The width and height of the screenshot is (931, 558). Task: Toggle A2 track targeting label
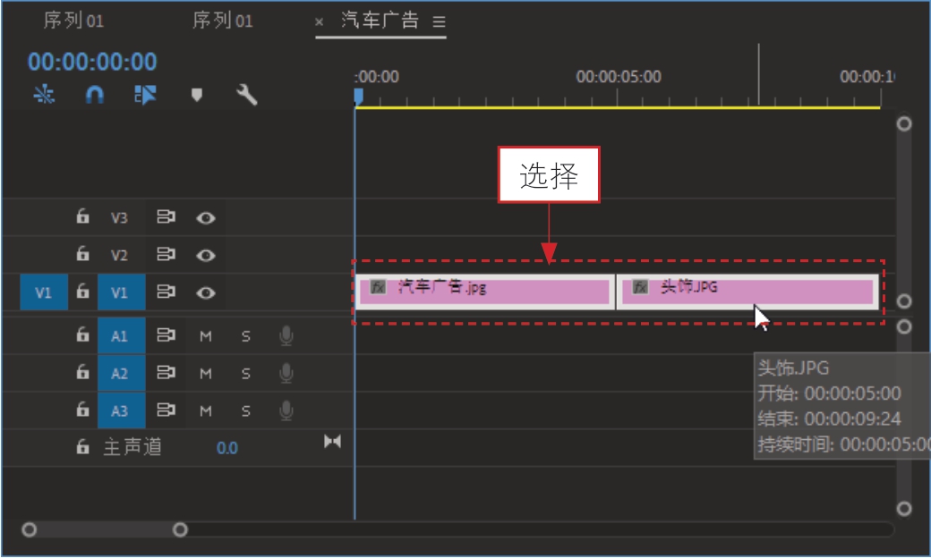click(x=121, y=374)
